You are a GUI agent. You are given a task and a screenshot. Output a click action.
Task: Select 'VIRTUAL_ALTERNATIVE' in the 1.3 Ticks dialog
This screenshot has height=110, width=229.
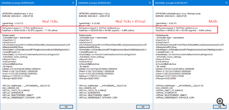click(13, 93)
